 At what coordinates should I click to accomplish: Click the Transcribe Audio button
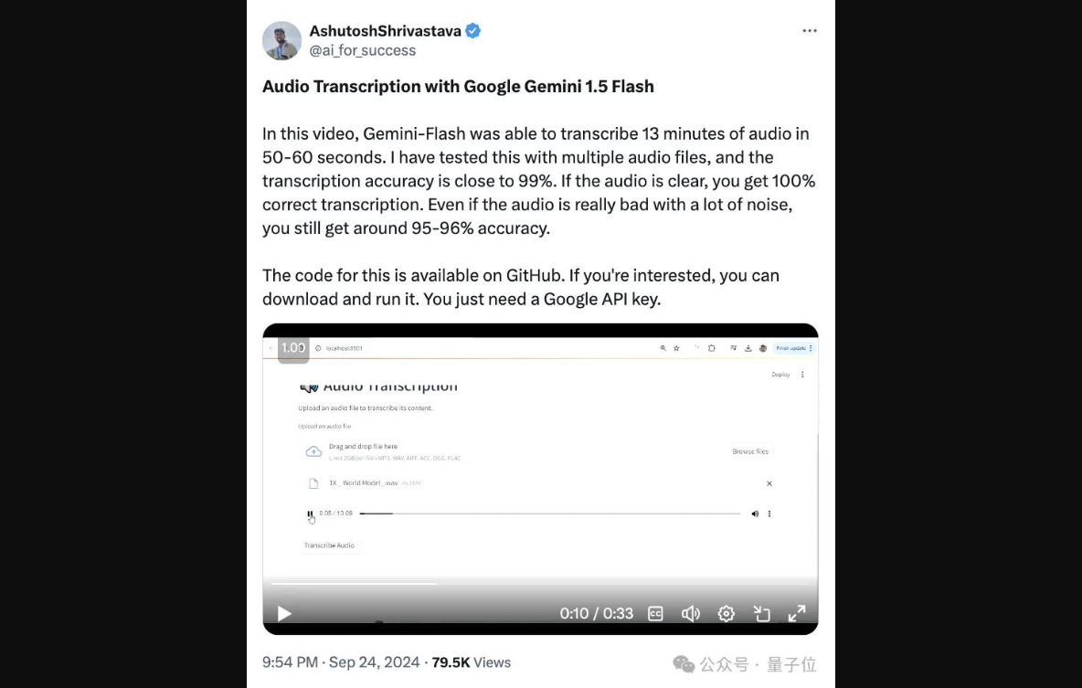pos(329,545)
